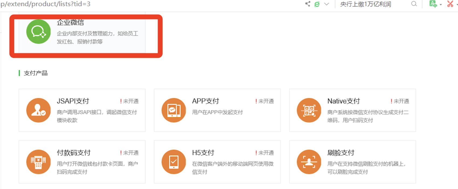Click the browser share icon

click(307, 4)
